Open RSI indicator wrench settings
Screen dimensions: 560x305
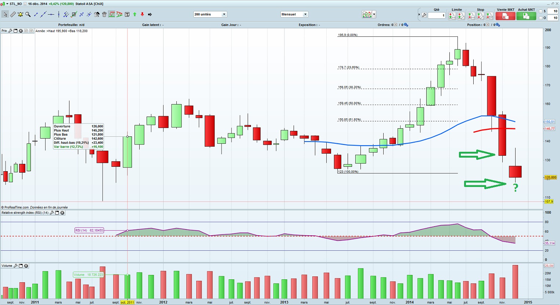pyautogui.click(x=52, y=213)
